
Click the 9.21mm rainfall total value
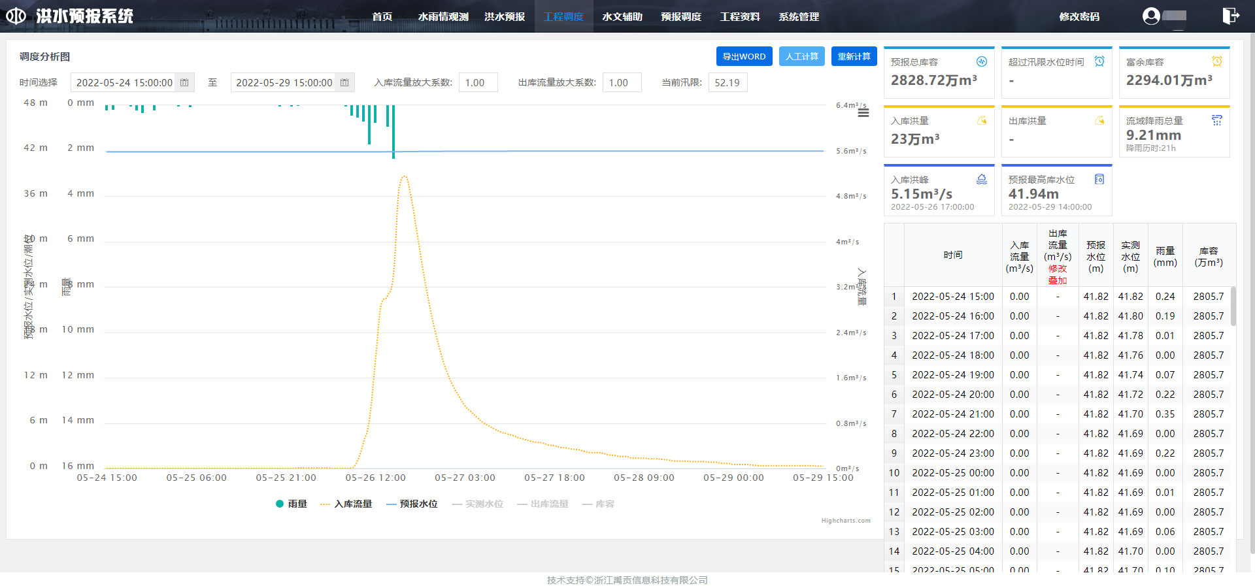[x=1154, y=135]
